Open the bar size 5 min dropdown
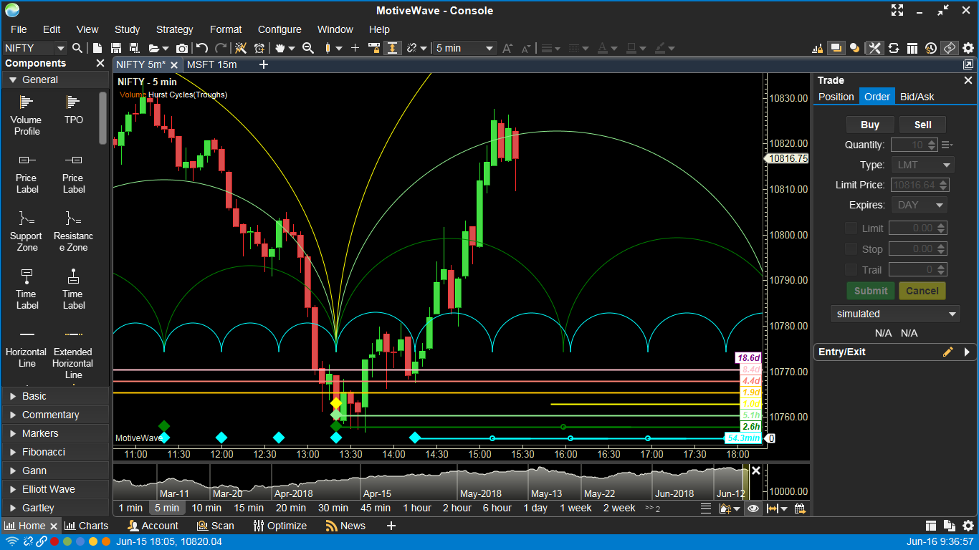Viewport: 979px width, 550px height. pos(464,48)
